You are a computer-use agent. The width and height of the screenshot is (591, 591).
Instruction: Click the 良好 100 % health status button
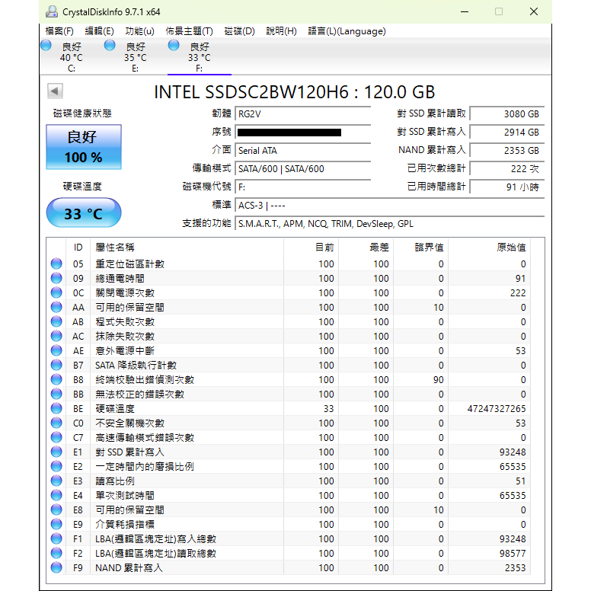click(84, 147)
